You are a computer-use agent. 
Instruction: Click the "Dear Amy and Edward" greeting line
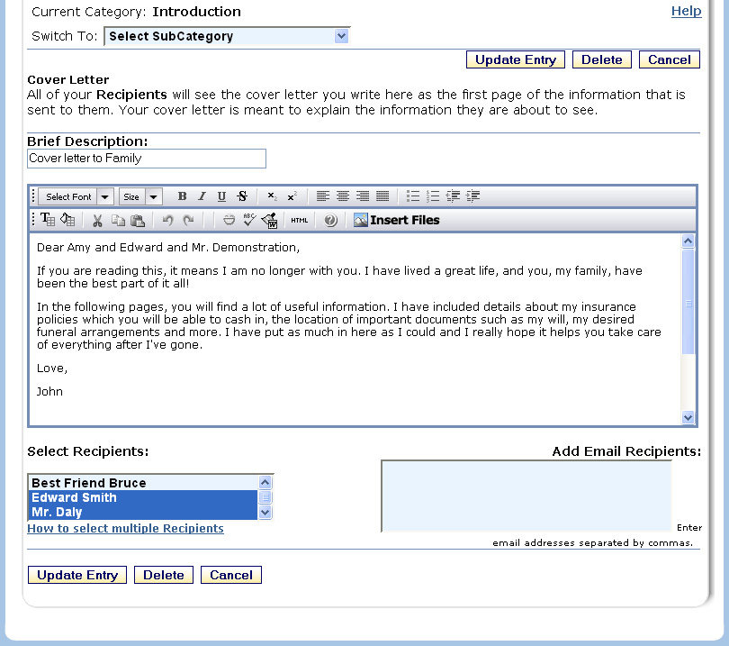pyautogui.click(x=168, y=247)
